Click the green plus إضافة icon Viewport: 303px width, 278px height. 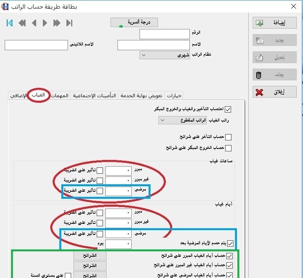tap(259, 23)
